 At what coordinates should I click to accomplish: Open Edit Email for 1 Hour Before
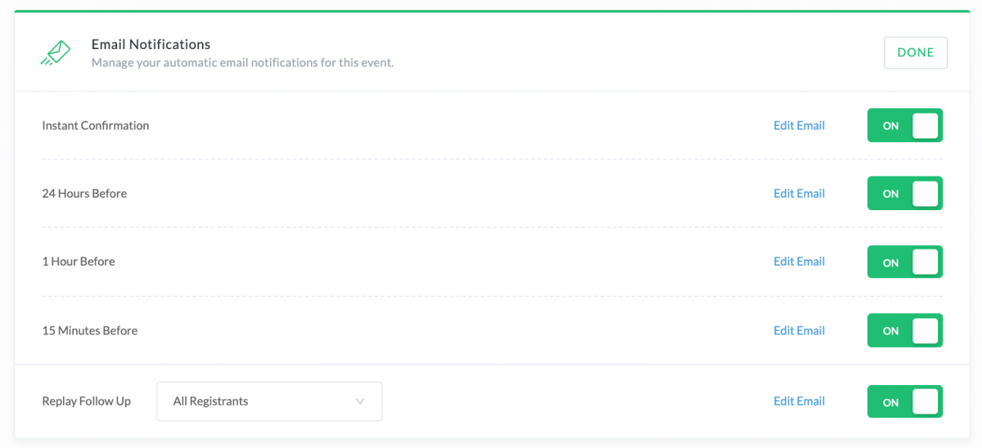click(799, 262)
